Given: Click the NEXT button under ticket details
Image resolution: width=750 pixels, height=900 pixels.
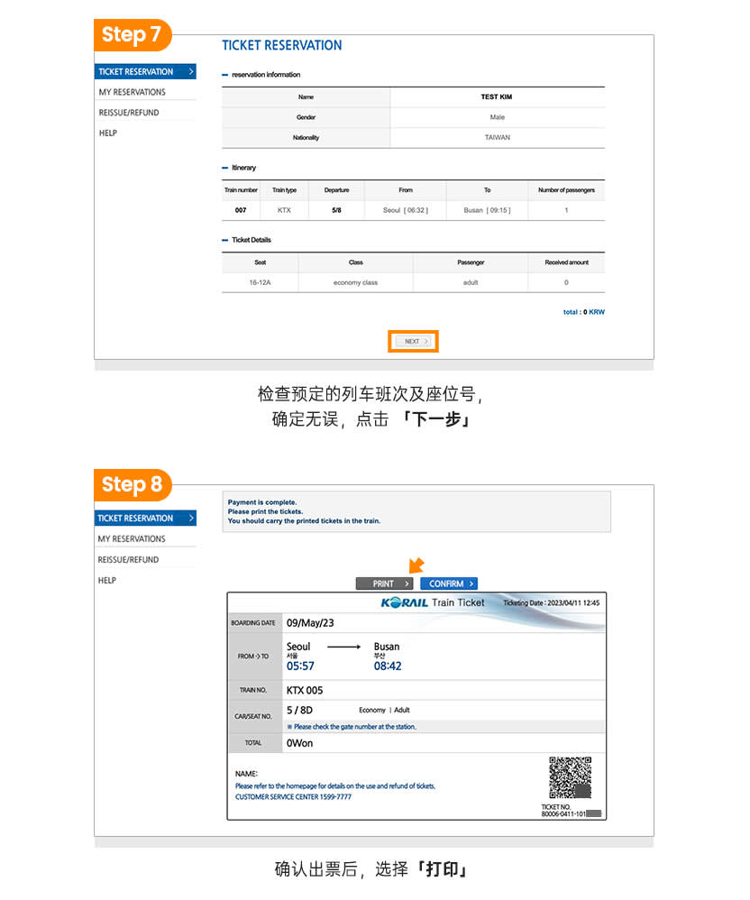Looking at the screenshot, I should point(413,342).
